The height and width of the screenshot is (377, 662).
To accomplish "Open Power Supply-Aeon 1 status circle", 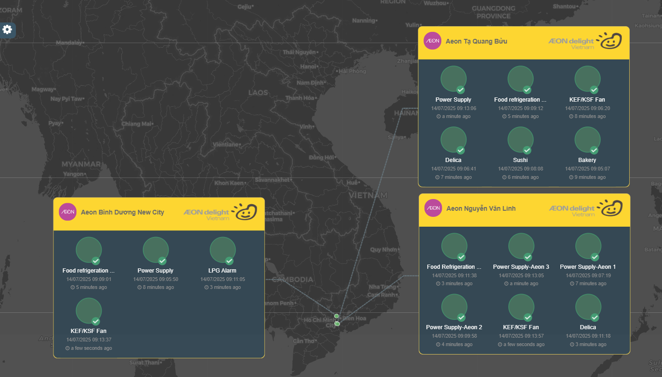I will pyautogui.click(x=588, y=246).
